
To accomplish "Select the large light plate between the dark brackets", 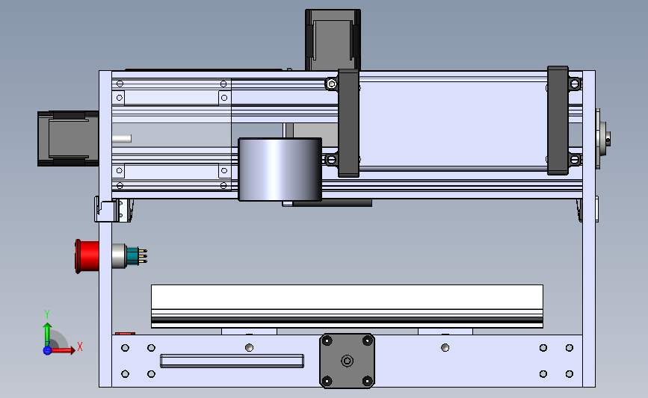I will [x=454, y=123].
